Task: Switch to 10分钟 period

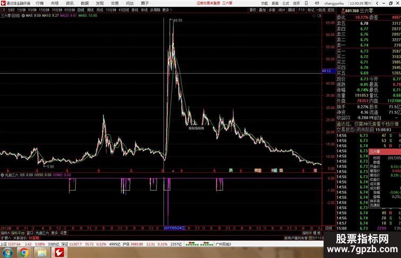Action: (x=111, y=10)
